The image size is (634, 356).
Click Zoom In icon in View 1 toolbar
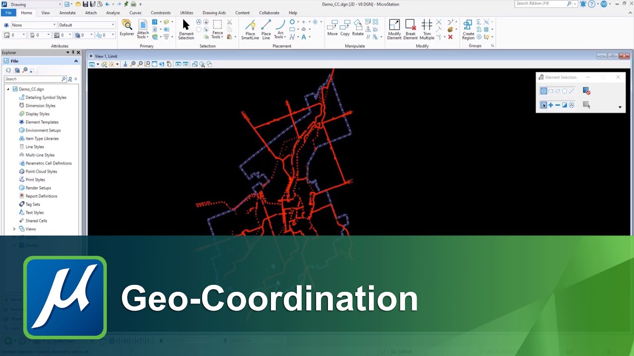133,64
